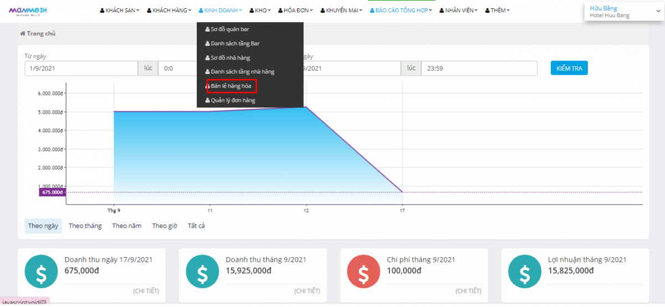
Task: Click the red expenses dollar icon
Action: 364,272
